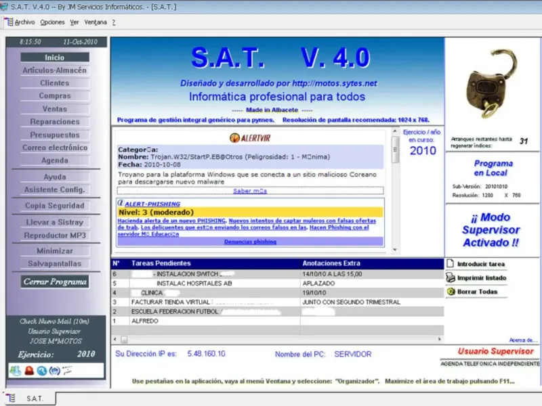Go to Inicio in the sidebar
Screen dimensions: 542x406
click(55, 58)
